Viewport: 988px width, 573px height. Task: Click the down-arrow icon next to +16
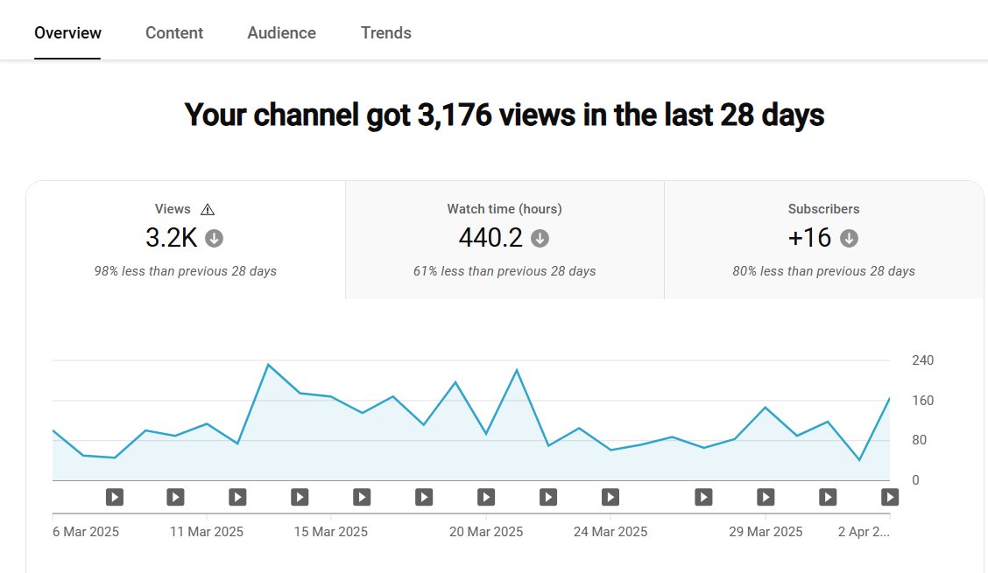click(849, 239)
